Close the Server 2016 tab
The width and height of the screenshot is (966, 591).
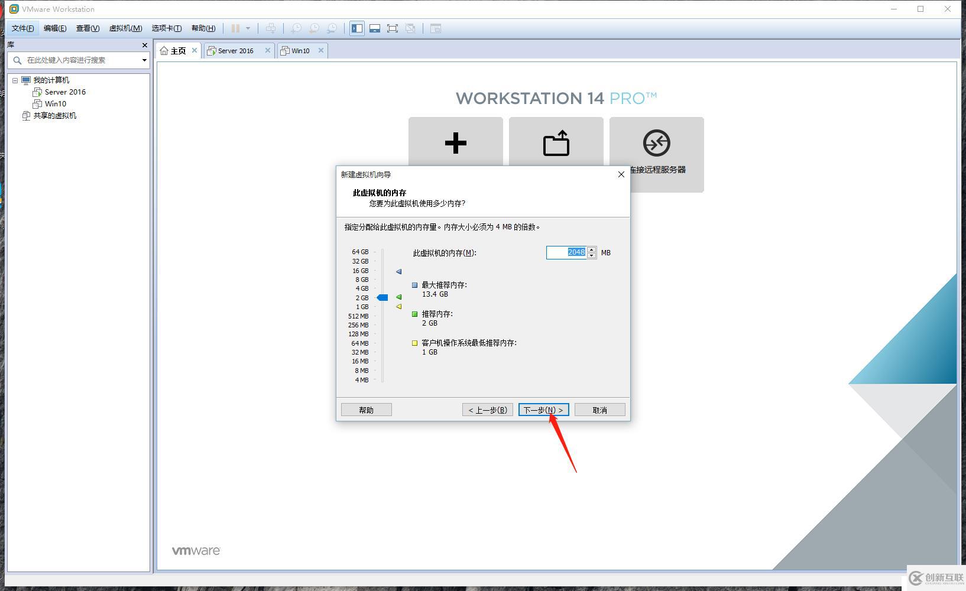268,50
